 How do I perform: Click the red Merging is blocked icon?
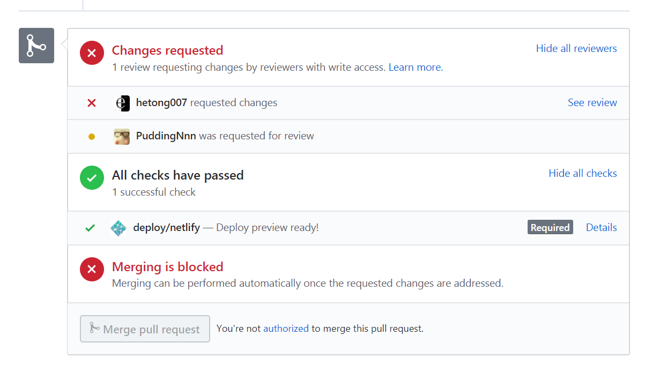(92, 270)
